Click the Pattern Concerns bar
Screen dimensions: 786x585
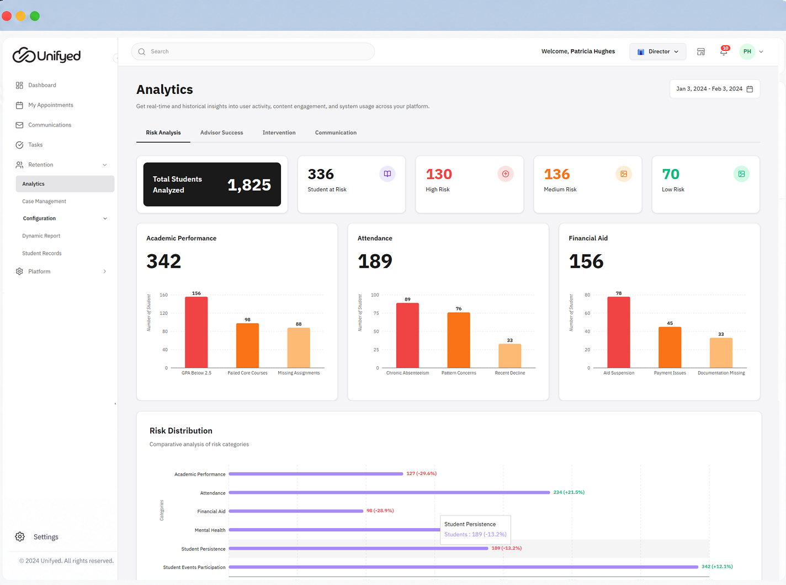tap(459, 340)
